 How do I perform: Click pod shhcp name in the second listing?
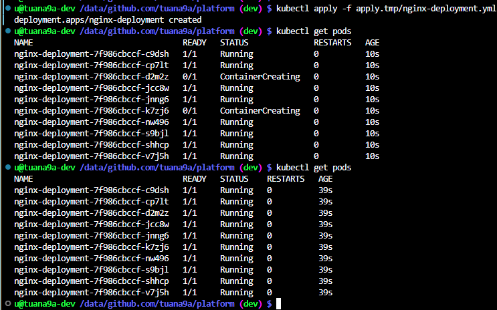coord(92,281)
